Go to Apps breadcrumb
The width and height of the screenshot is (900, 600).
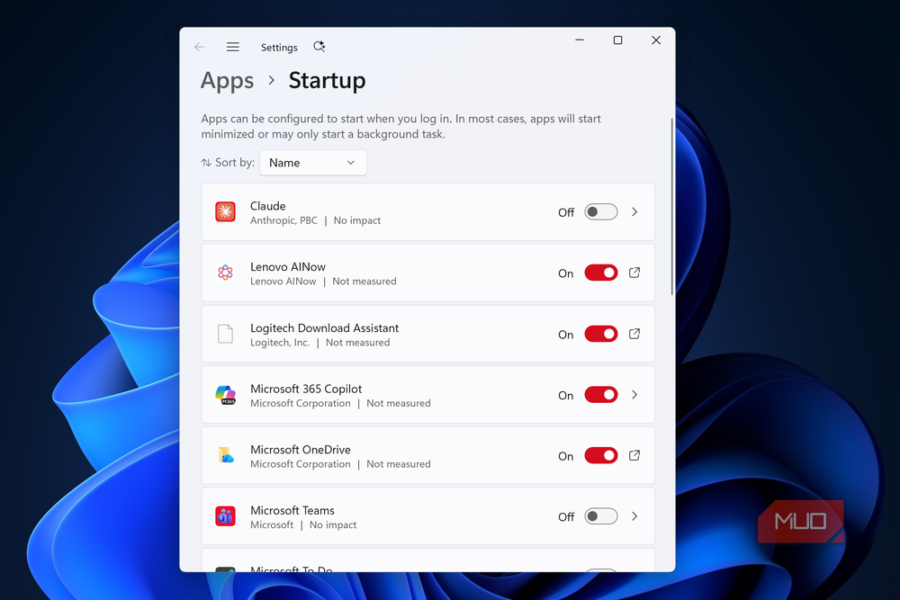click(x=227, y=81)
